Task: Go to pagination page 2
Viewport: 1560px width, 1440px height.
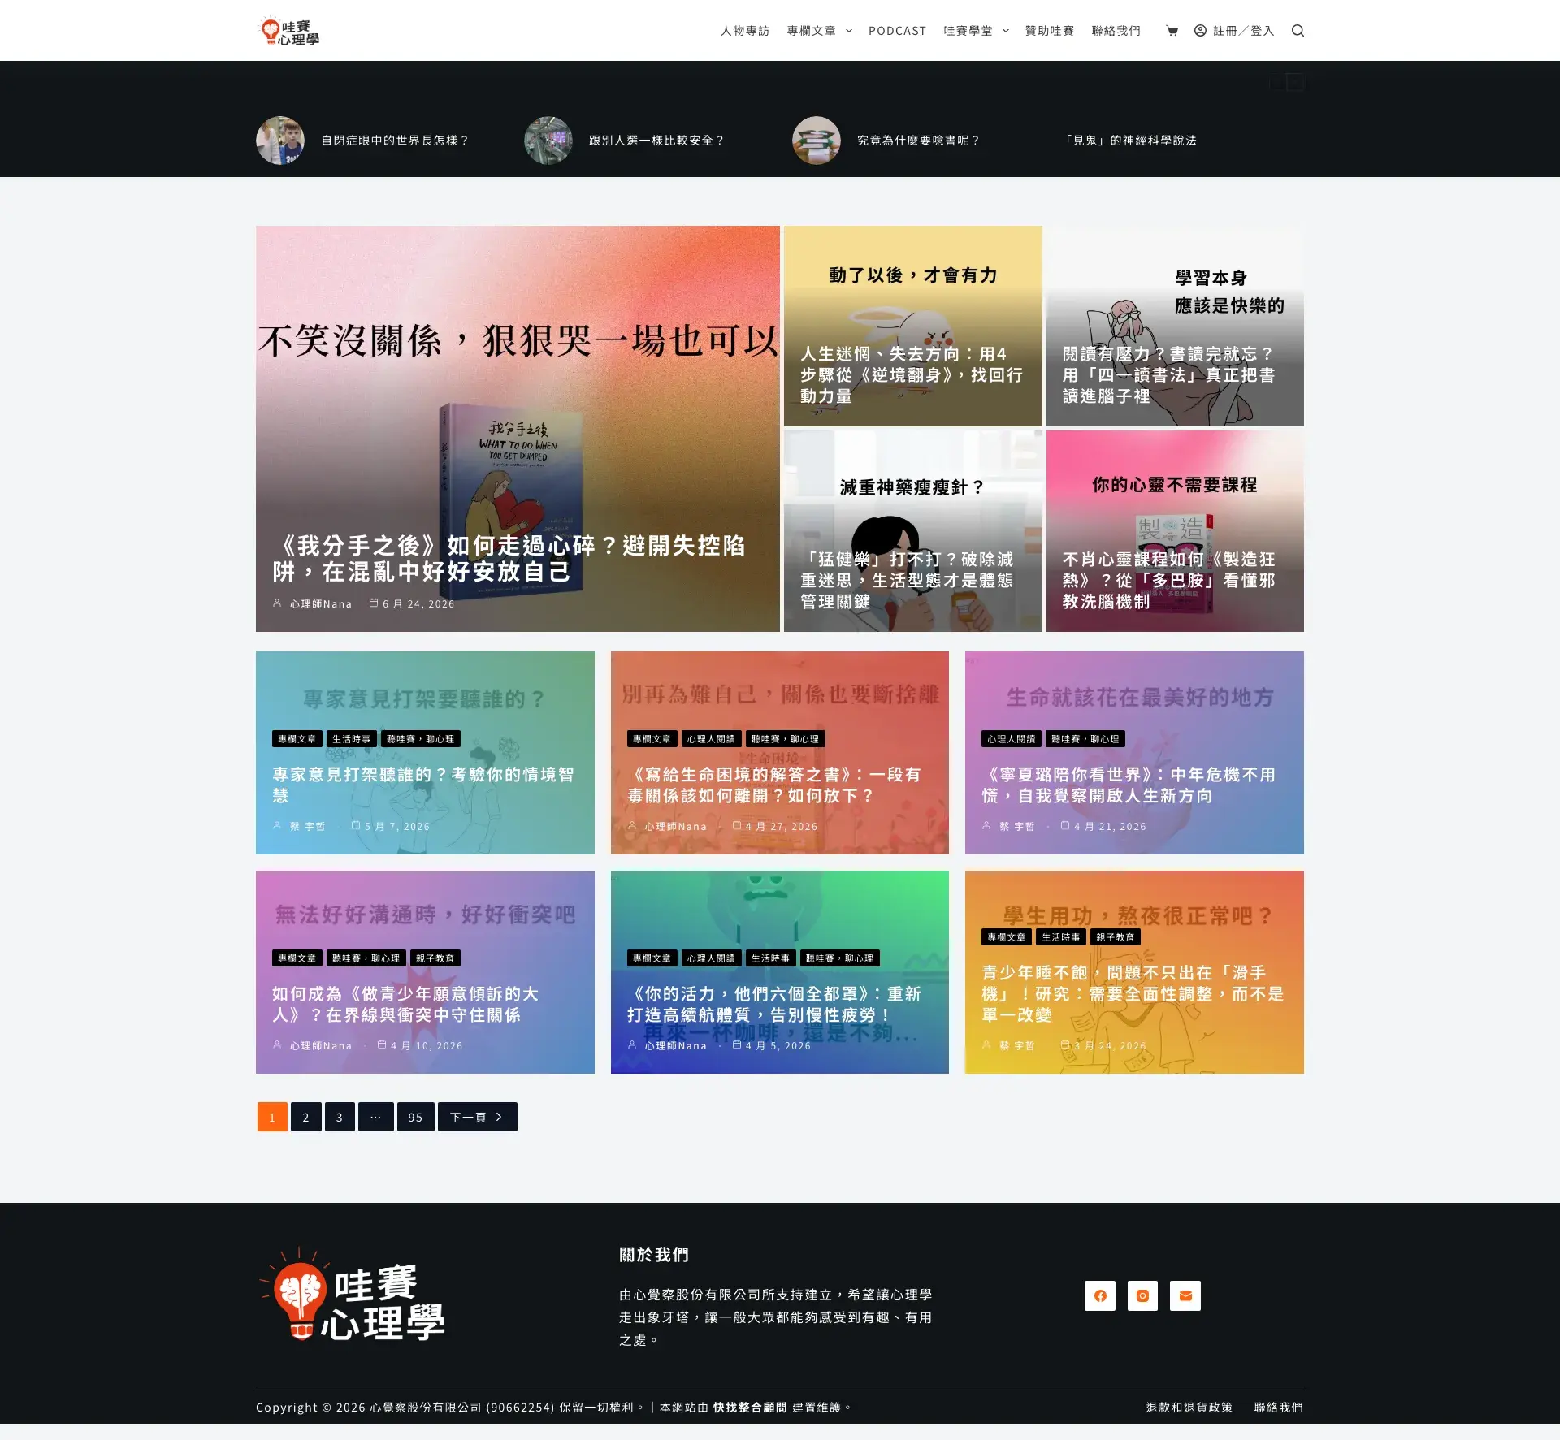Action: (305, 1117)
